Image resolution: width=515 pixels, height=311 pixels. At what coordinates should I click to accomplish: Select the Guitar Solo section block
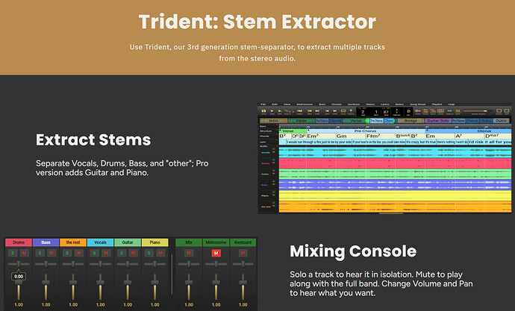(x=438, y=121)
